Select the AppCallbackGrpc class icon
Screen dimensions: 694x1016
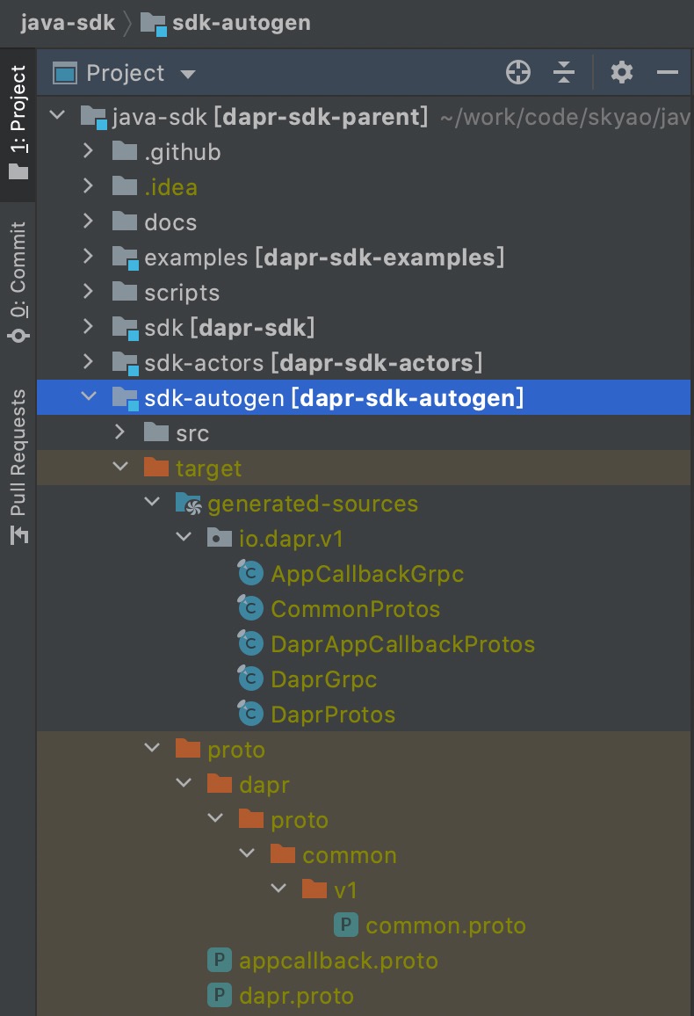coord(249,573)
